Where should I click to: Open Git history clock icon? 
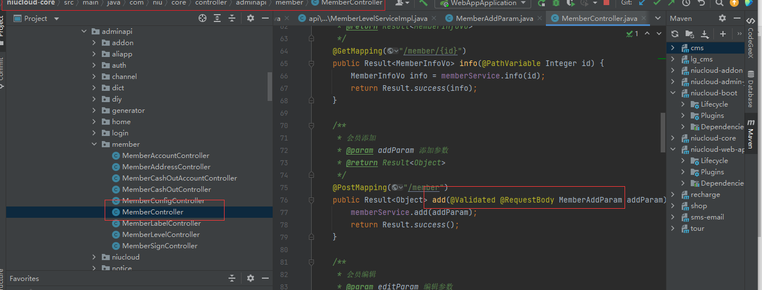(x=686, y=3)
